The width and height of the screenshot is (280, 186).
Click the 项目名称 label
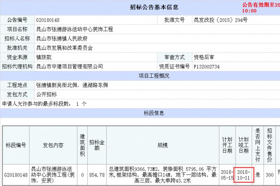tap(17, 29)
